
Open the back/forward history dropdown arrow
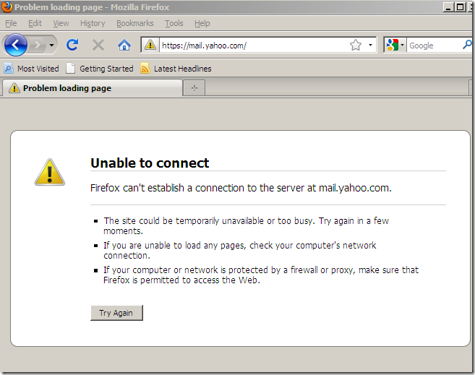pos(51,46)
